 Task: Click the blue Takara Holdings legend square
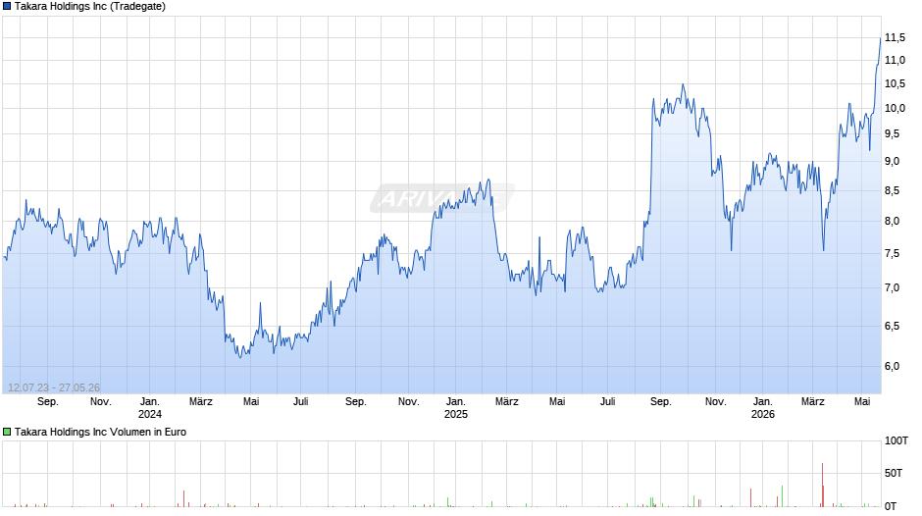click(7, 7)
